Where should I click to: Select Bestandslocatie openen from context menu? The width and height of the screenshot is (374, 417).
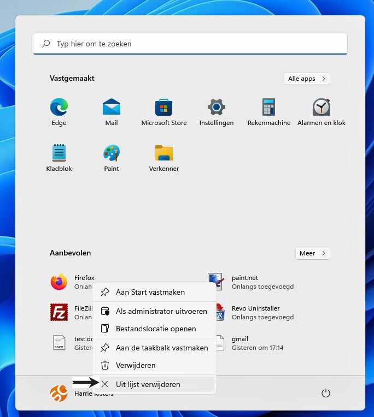point(155,329)
